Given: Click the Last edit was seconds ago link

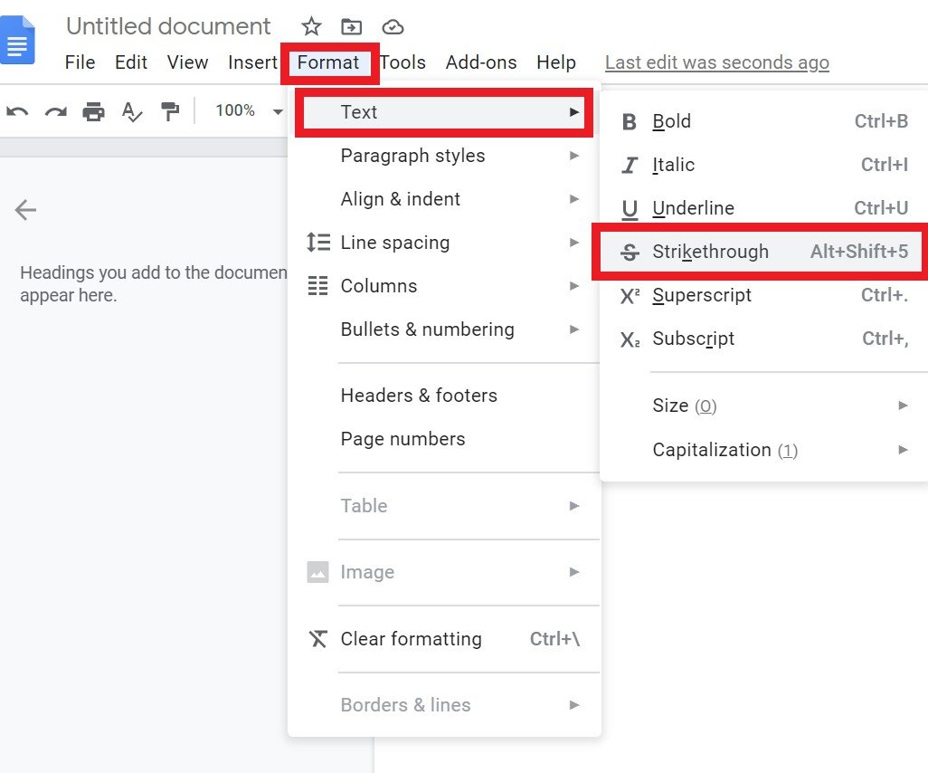Looking at the screenshot, I should coord(716,62).
